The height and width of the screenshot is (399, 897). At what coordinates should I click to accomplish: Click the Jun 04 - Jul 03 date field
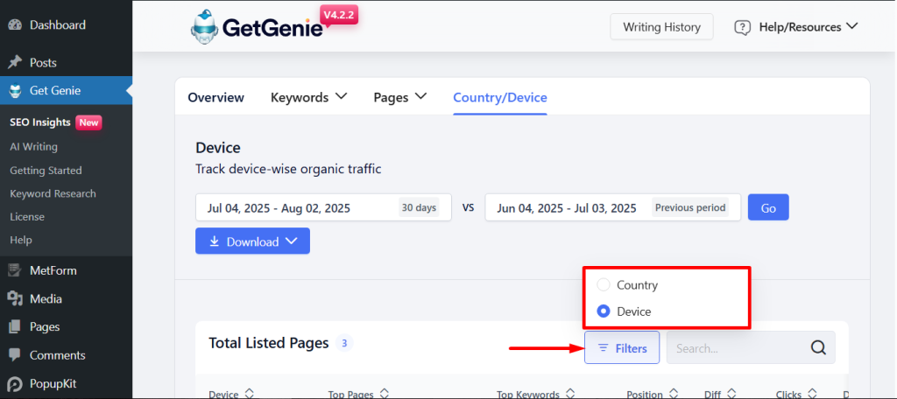click(x=612, y=207)
